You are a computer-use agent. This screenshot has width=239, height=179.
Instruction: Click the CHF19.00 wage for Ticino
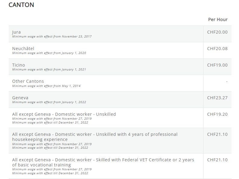[217, 65]
